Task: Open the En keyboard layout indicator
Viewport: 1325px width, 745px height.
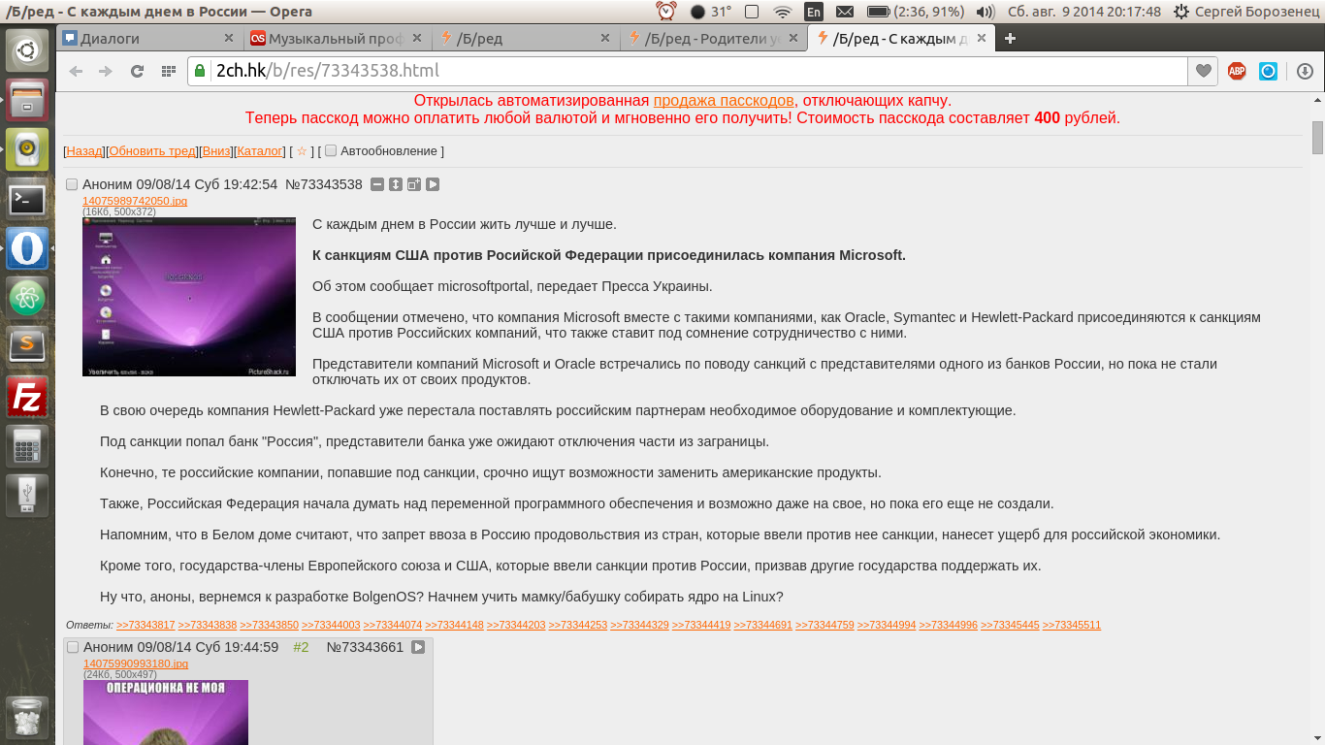Action: click(813, 12)
